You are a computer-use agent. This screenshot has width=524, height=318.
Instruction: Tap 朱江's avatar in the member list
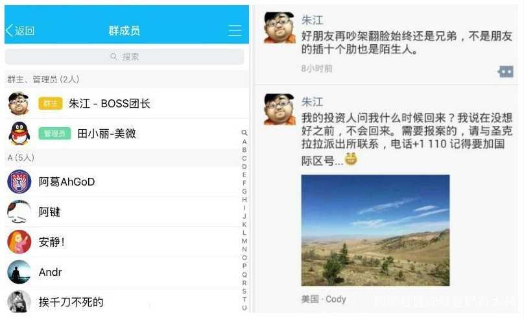point(19,103)
